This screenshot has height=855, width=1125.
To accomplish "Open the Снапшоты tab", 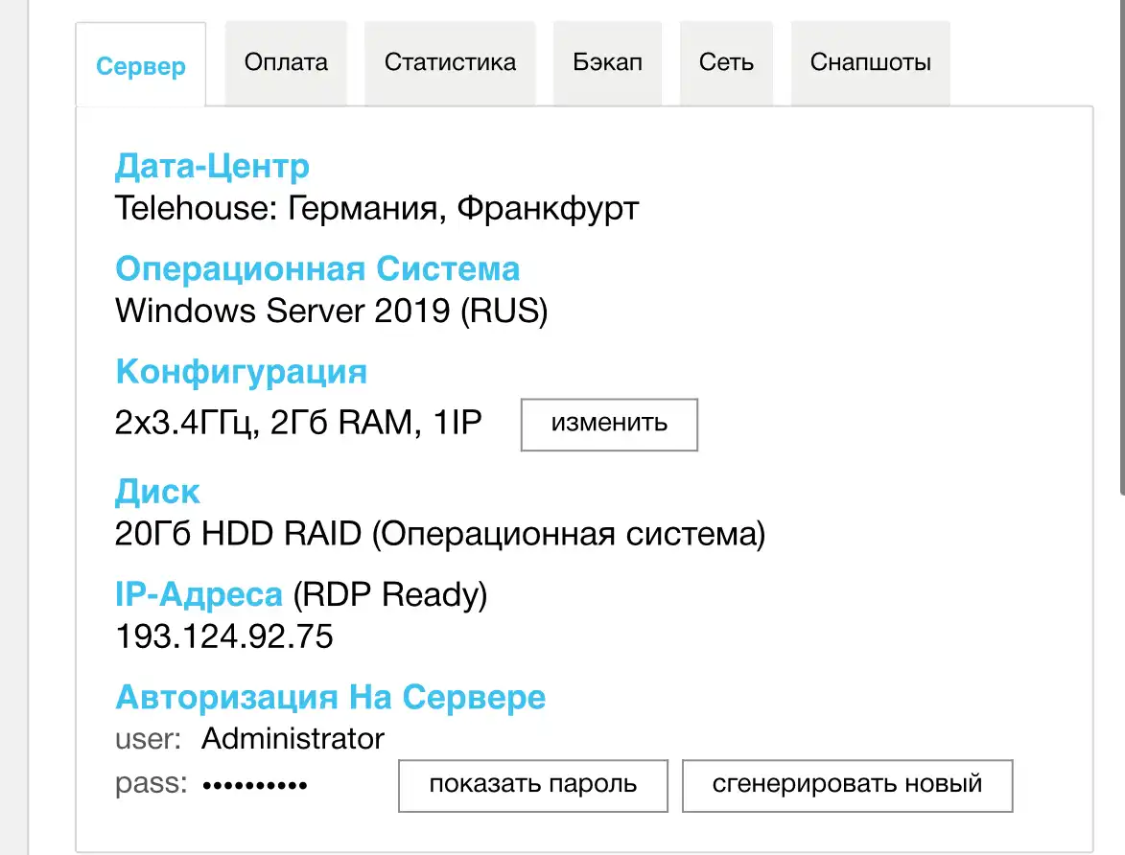I will 870,63.
